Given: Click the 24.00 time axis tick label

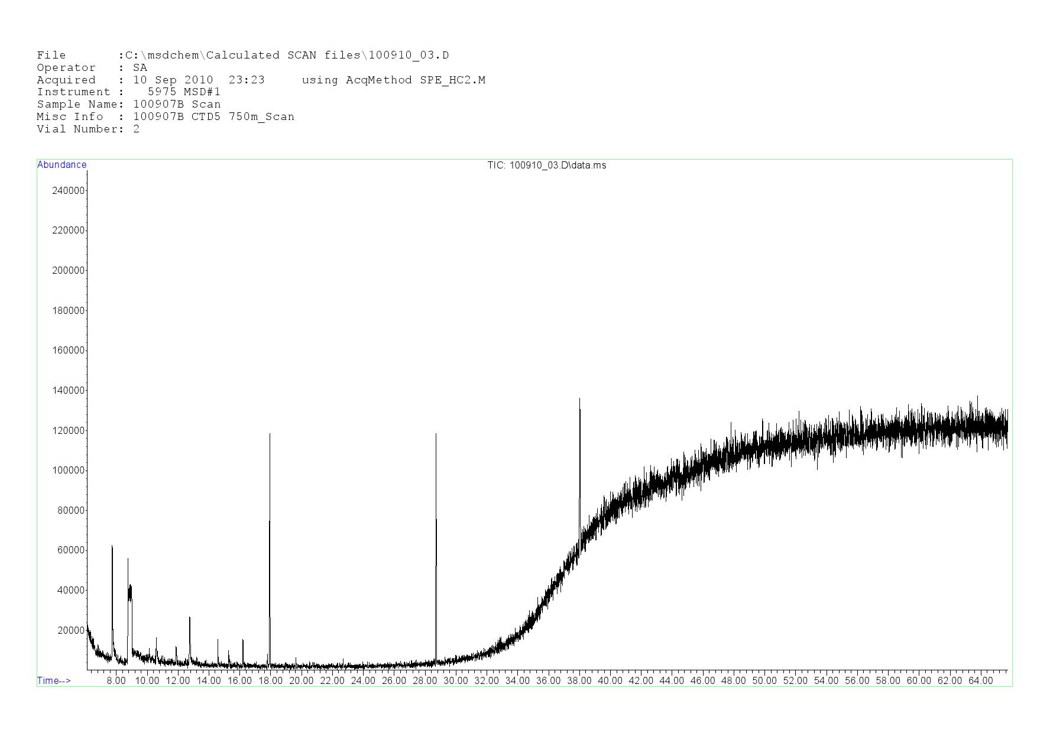Looking at the screenshot, I should tap(363, 680).
